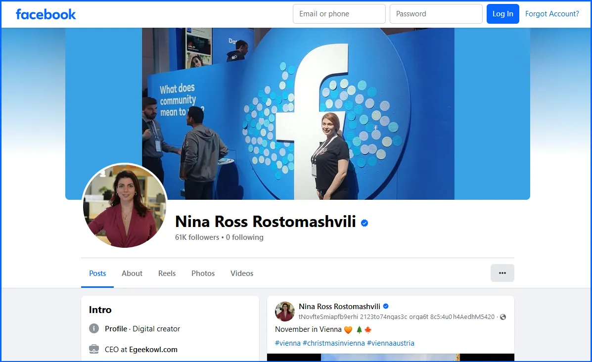Click into the Password field

(x=436, y=14)
